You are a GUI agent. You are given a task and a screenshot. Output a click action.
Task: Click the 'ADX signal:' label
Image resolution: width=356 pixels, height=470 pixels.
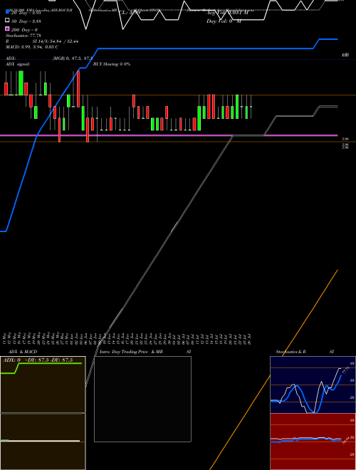click(18, 64)
